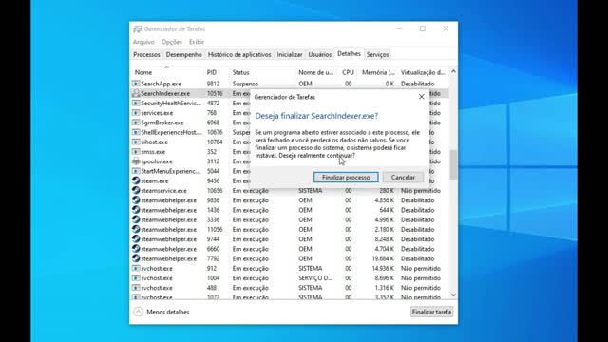Click the smss.exe process icon
This screenshot has height=342, width=608.
point(136,151)
